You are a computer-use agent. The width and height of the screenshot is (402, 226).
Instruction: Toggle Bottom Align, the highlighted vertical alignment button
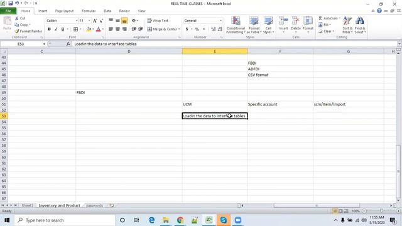pyautogui.click(x=124, y=21)
